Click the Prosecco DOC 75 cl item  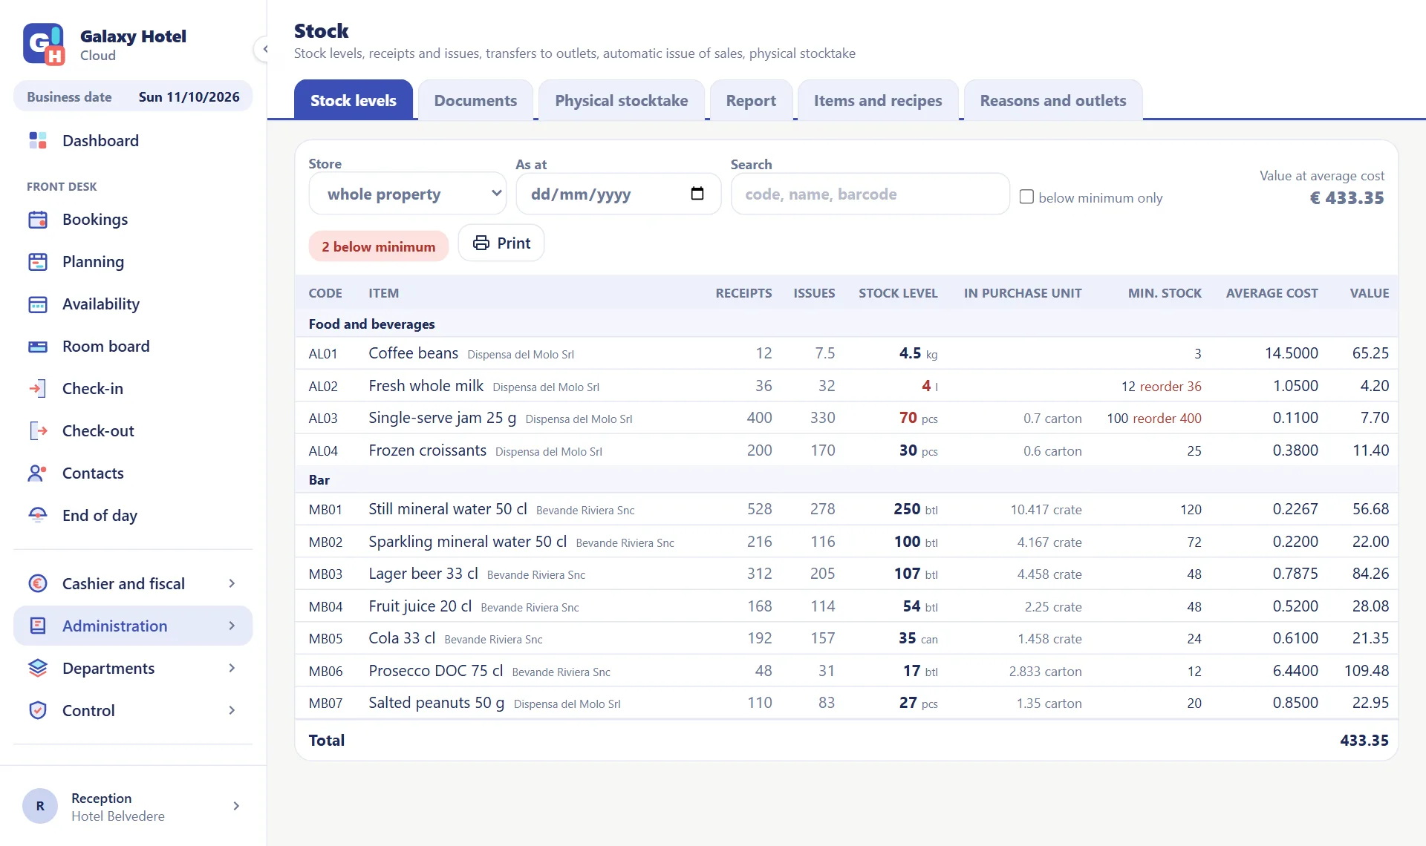pyautogui.click(x=436, y=671)
